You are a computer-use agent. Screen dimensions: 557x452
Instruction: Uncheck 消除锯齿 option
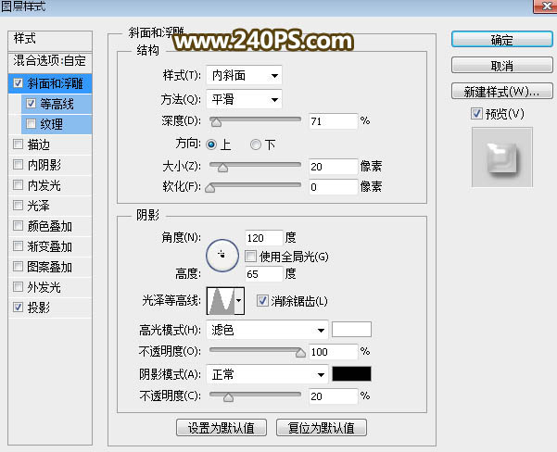click(x=262, y=301)
